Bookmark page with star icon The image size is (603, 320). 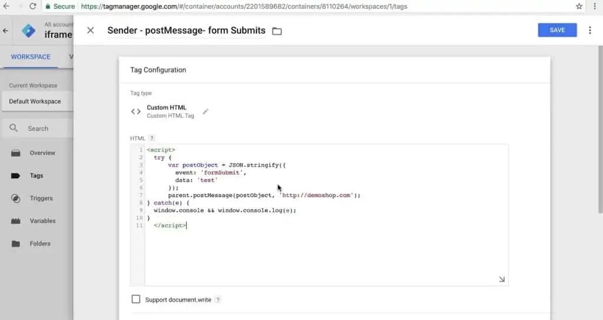579,6
